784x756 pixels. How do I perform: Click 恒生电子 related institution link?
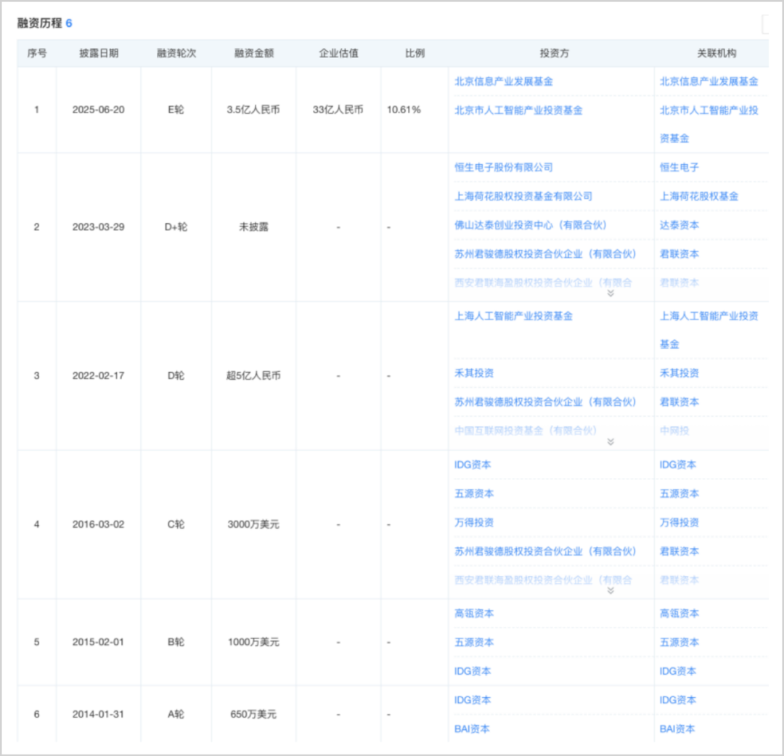[679, 167]
